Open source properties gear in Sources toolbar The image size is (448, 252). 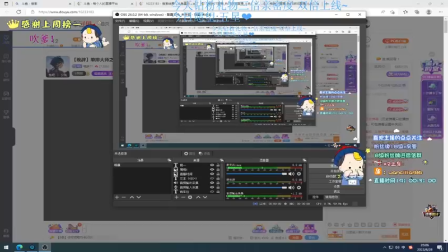pyautogui.click(x=190, y=197)
